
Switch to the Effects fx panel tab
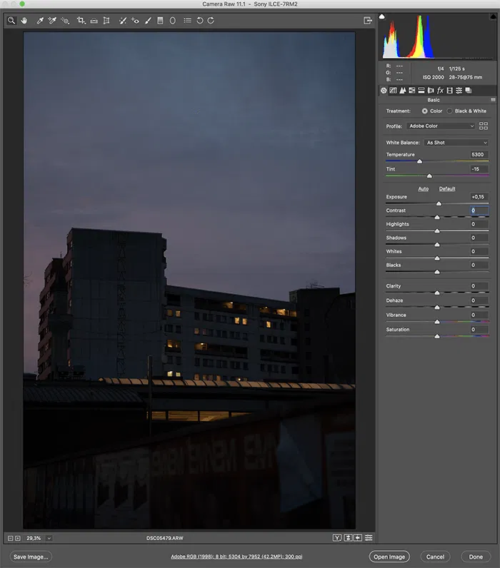[x=440, y=91]
